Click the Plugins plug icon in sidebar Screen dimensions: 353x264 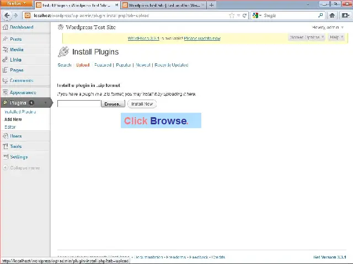tap(5, 103)
